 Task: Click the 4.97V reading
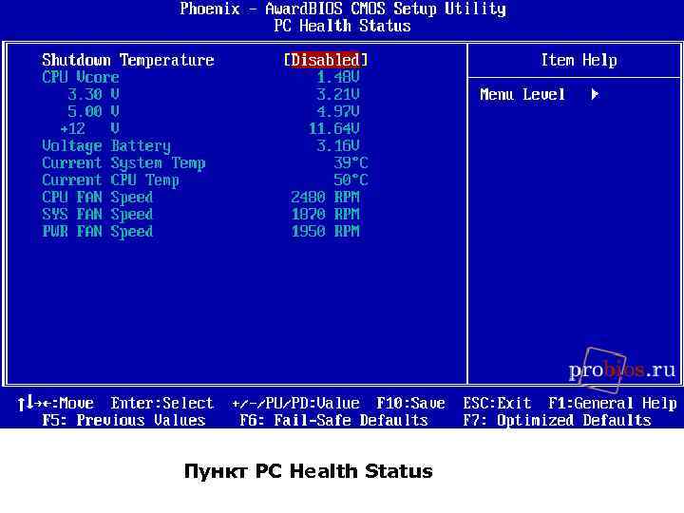pos(338,111)
